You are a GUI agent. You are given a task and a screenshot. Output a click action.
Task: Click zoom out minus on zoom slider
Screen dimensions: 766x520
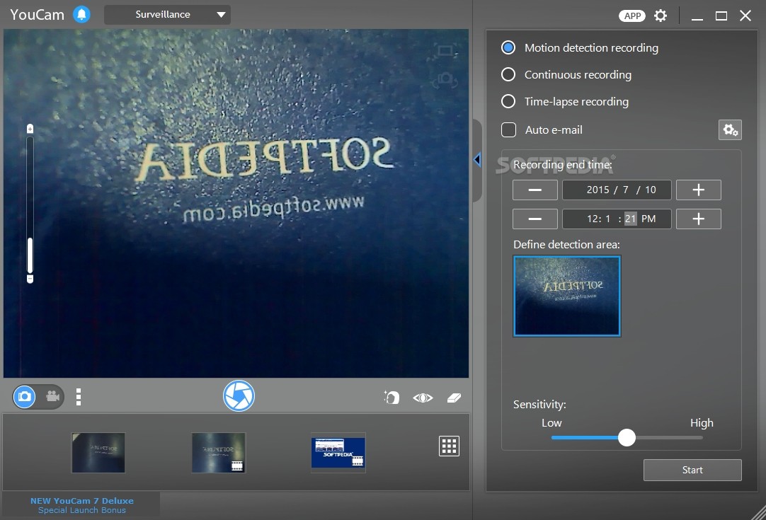30,279
